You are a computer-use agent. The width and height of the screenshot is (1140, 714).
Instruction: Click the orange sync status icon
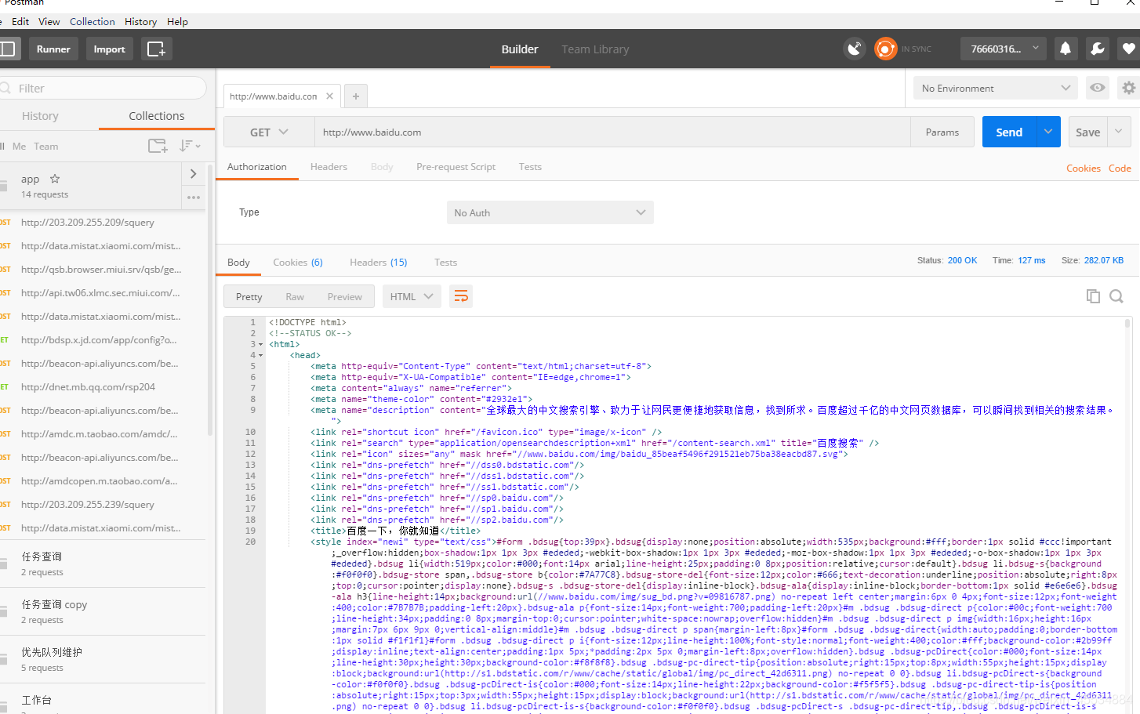point(885,49)
